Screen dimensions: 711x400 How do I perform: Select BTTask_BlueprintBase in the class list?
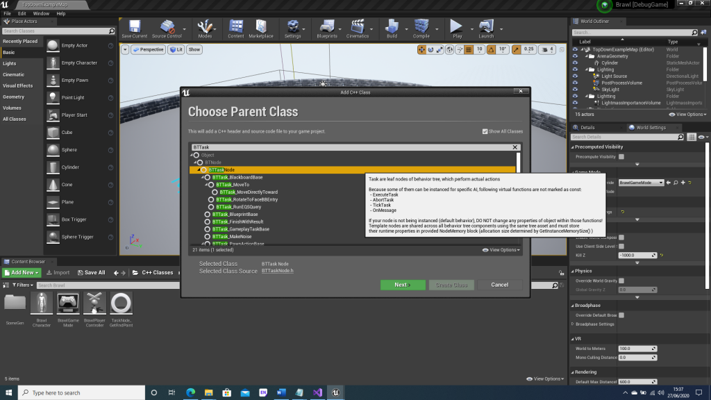coord(236,215)
